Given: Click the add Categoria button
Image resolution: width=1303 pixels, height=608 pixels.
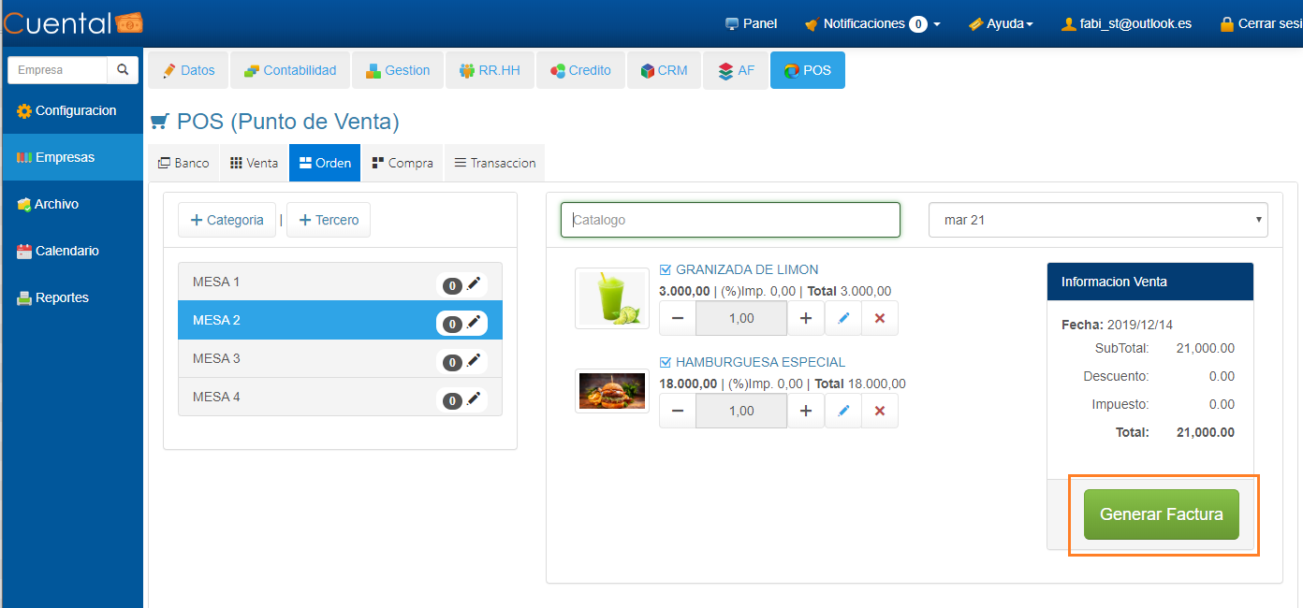Looking at the screenshot, I should pos(227,220).
